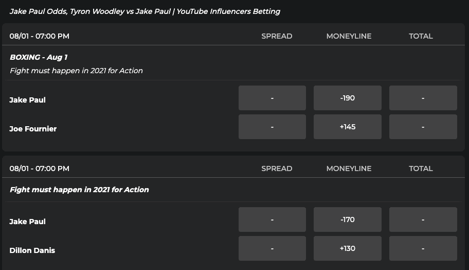Click Joe Fournier's spread cell
This screenshot has width=469, height=270.
pos(272,127)
